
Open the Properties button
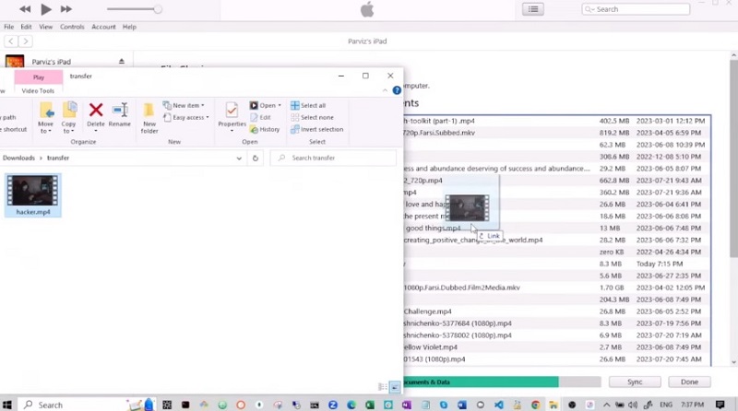click(x=232, y=117)
